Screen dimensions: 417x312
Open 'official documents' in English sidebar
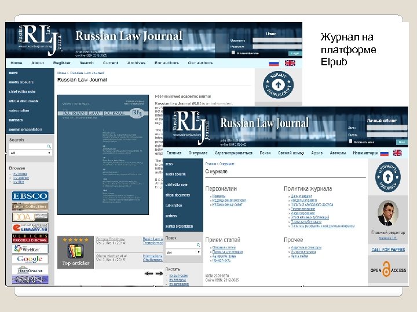(x=23, y=101)
